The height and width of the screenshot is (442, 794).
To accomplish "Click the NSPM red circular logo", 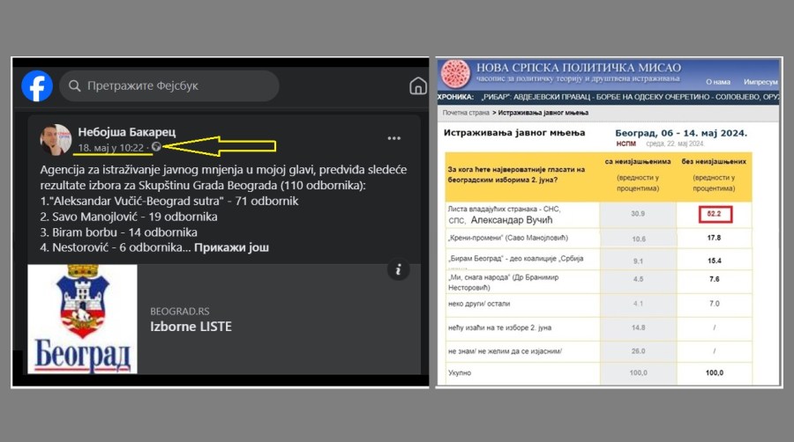I will click(x=454, y=73).
